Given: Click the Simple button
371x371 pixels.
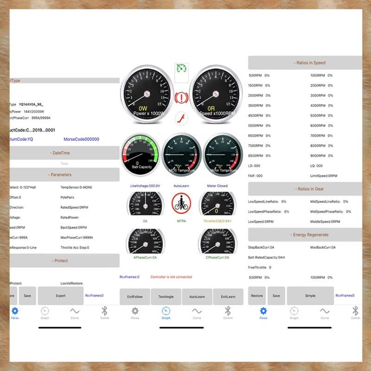Looking at the screenshot, I should click(310, 296).
